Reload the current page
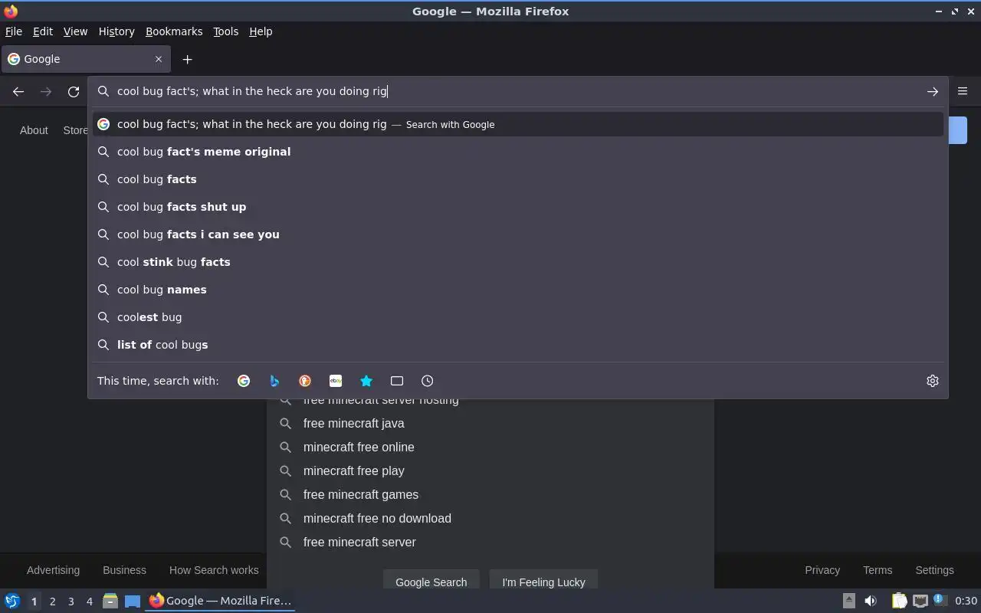981x613 pixels. coord(74,91)
